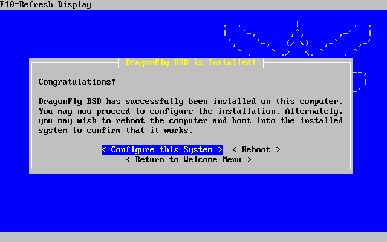
Task: Click the left bracket of Return to Welcome Menu
Action: pyautogui.click(x=128, y=160)
